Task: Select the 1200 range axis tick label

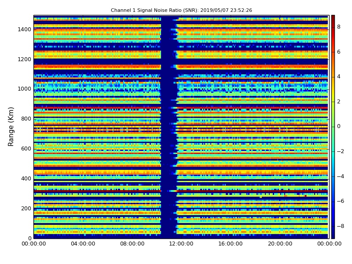Action: (x=25, y=59)
